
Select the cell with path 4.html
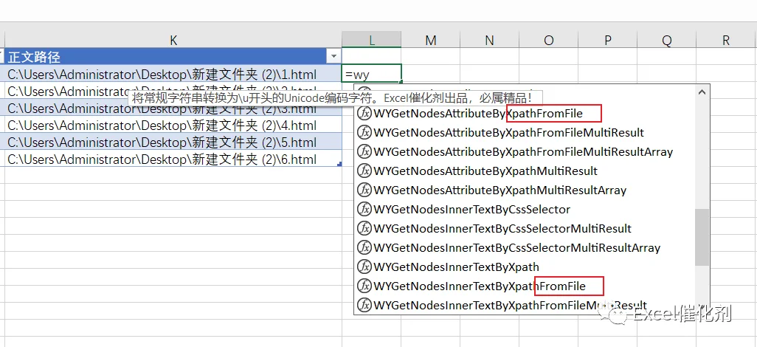click(x=173, y=126)
